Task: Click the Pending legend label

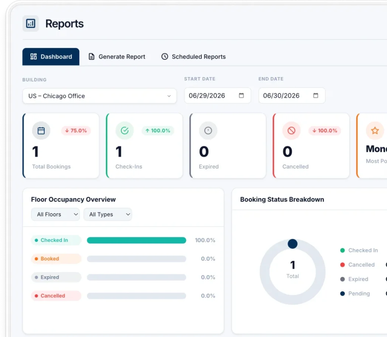Action: (359, 294)
